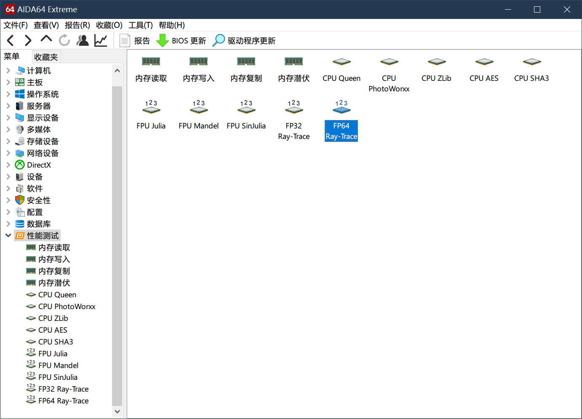This screenshot has width=582, height=419.
Task: Select the CPU Queen benchmark icon
Action: [341, 69]
